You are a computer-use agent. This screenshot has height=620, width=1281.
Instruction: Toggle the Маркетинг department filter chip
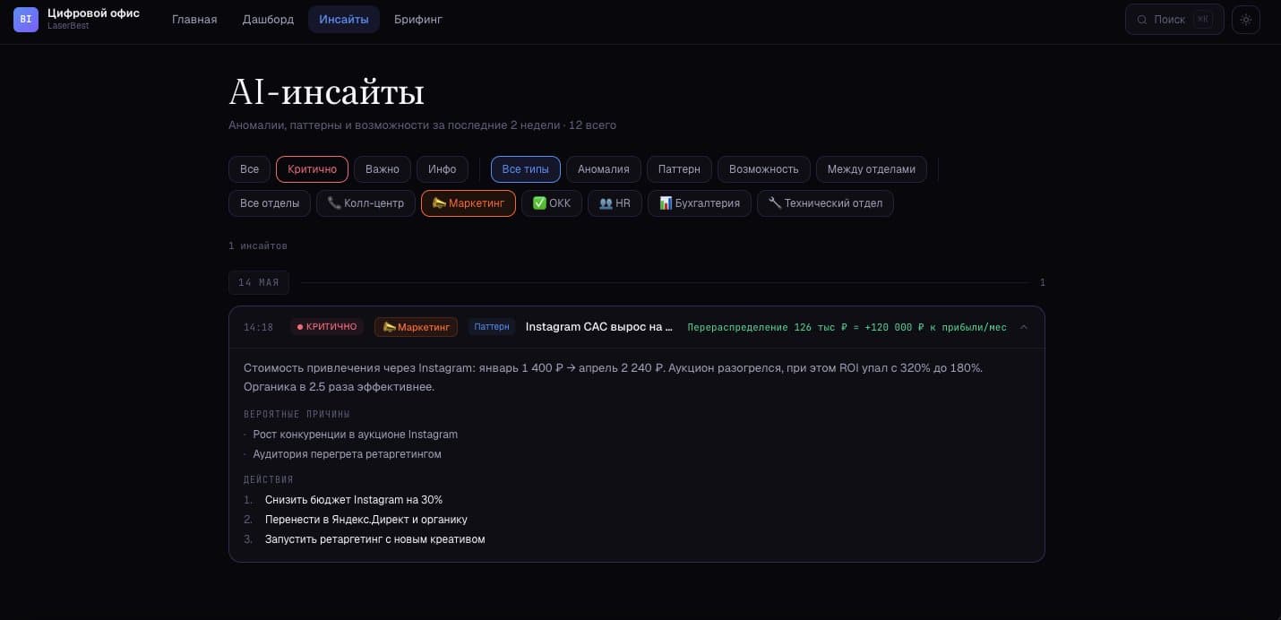tap(469, 203)
